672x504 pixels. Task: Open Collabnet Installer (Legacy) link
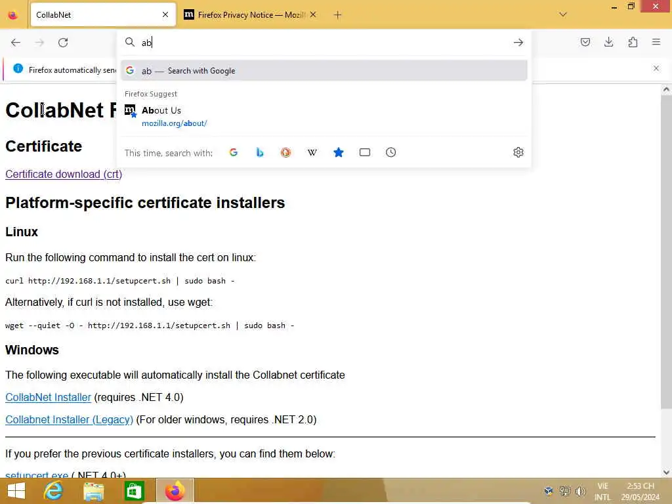pyautogui.click(x=69, y=419)
